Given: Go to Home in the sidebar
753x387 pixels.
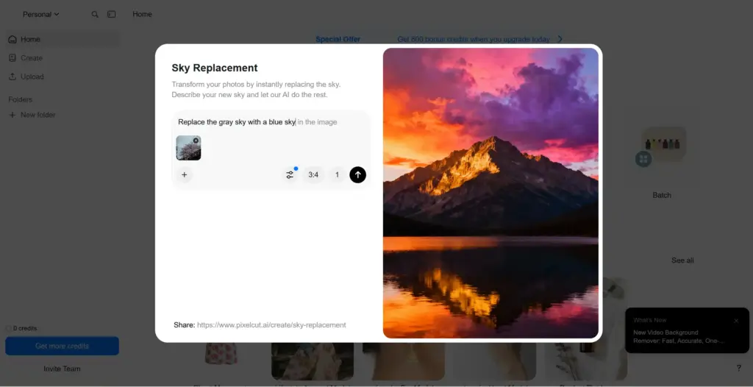Looking at the screenshot, I should click(x=30, y=40).
